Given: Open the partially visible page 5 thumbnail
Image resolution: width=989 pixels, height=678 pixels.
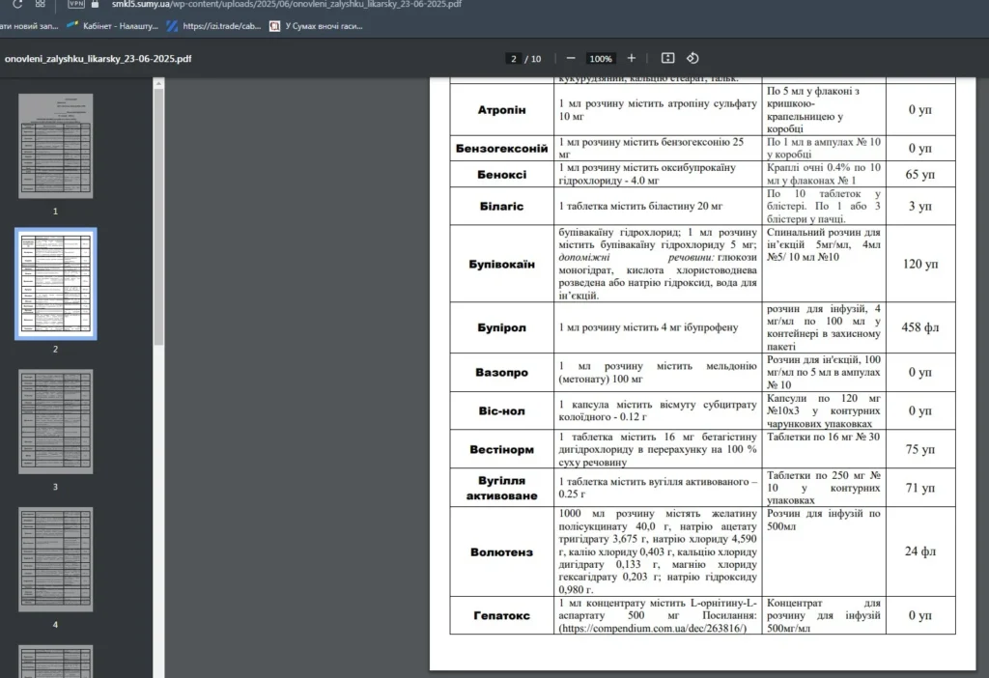Looking at the screenshot, I should (55, 661).
